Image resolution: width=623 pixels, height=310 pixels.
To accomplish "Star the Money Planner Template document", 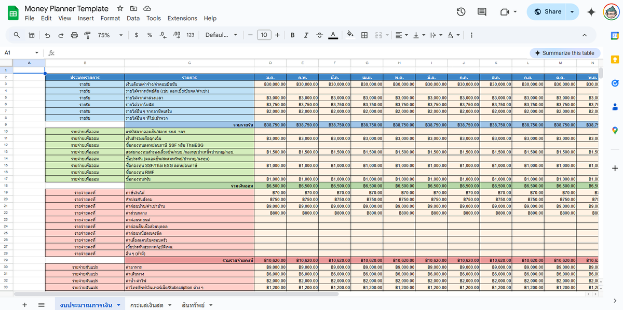I will tap(120, 8).
